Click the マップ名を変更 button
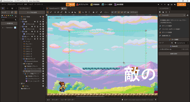Viewport: 190px width, 102px height. pos(32,12)
